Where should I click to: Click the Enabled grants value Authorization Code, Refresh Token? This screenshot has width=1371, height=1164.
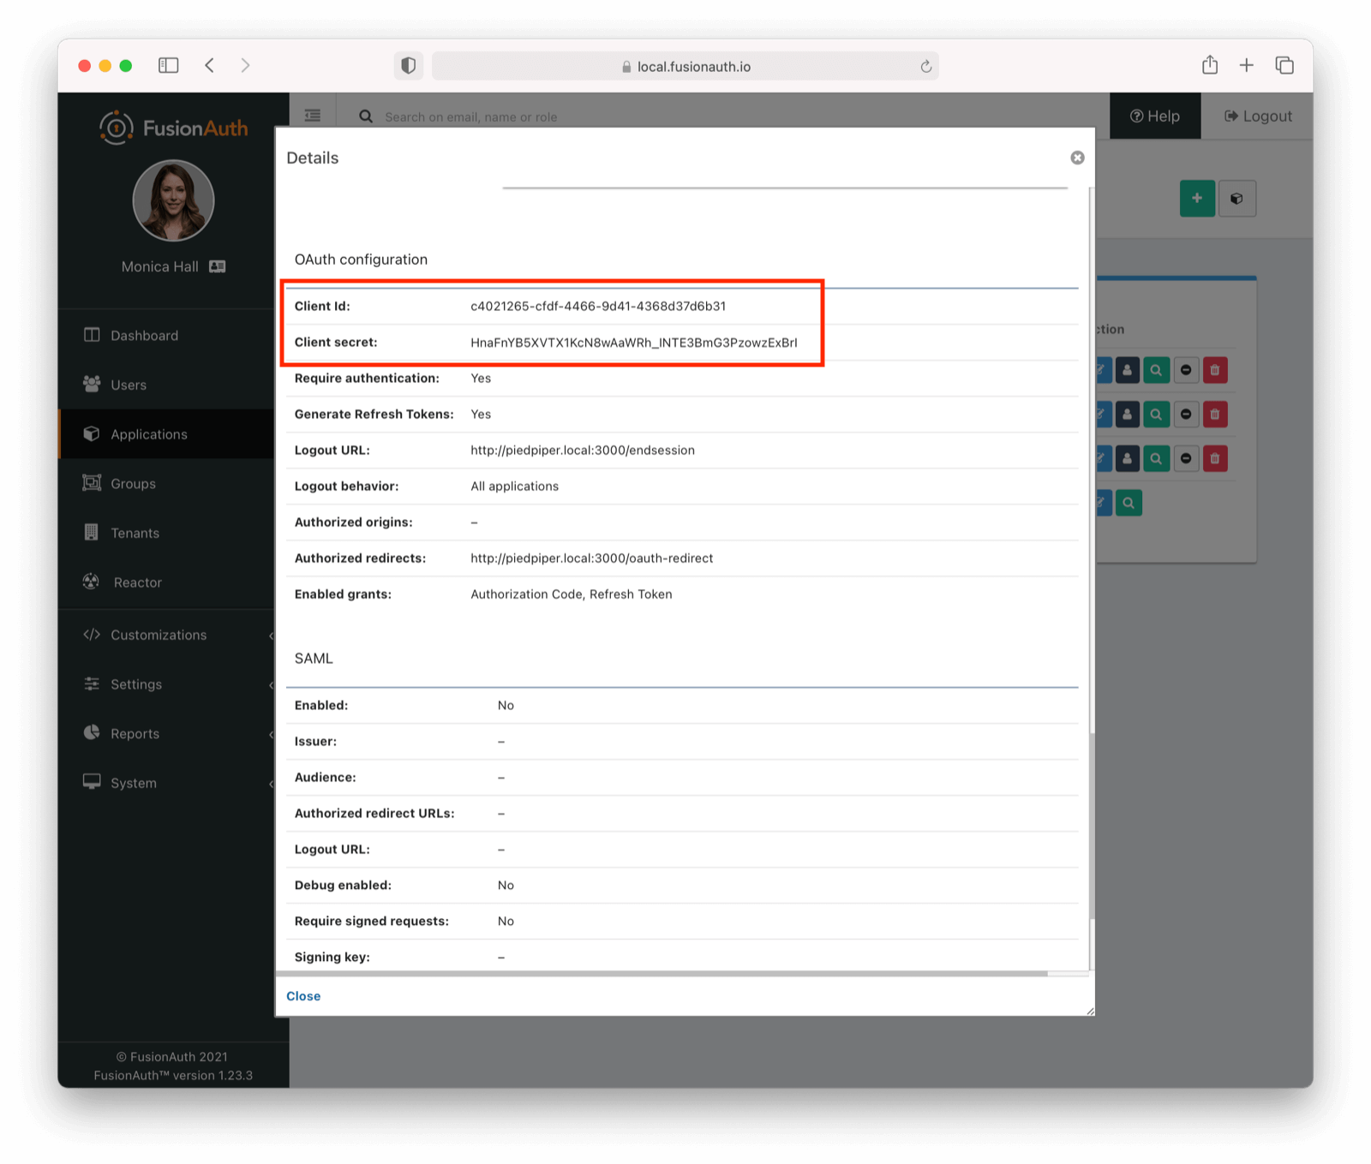[x=572, y=594]
